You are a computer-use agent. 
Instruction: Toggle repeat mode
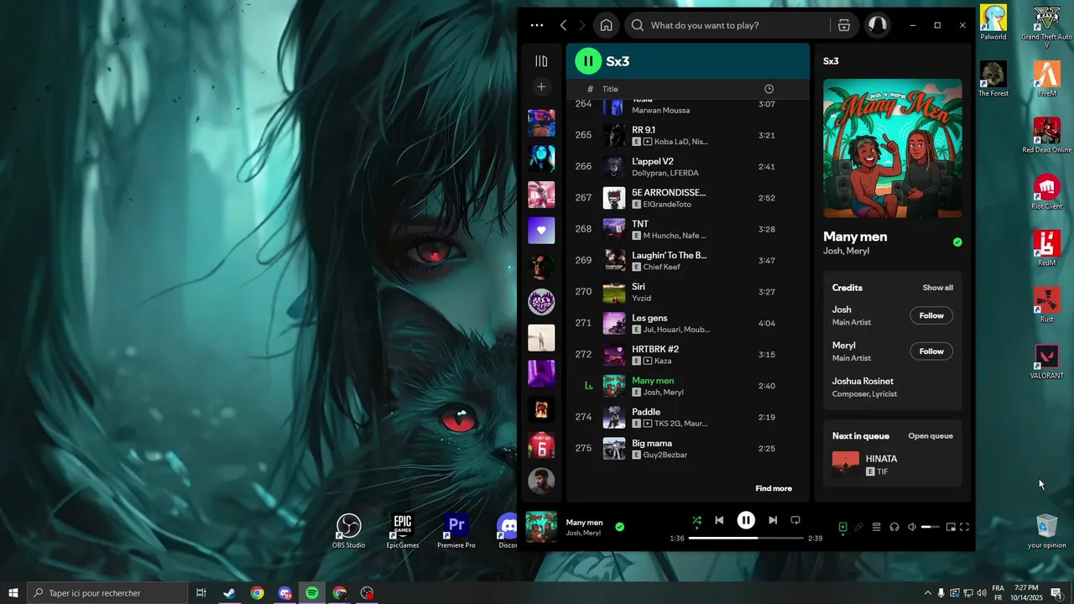tap(795, 520)
